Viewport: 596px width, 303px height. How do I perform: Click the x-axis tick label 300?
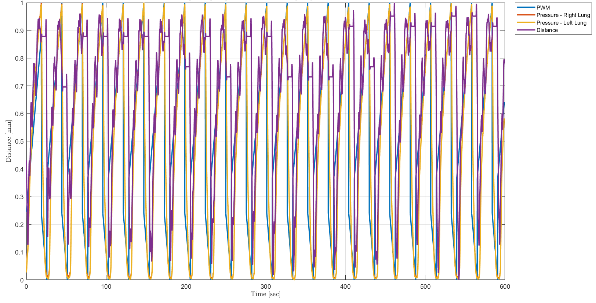tap(266, 286)
